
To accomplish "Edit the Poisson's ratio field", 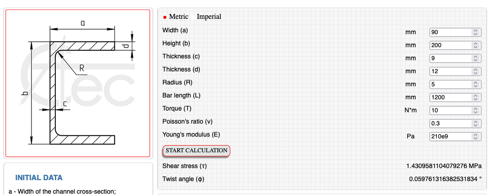I will click(450, 124).
